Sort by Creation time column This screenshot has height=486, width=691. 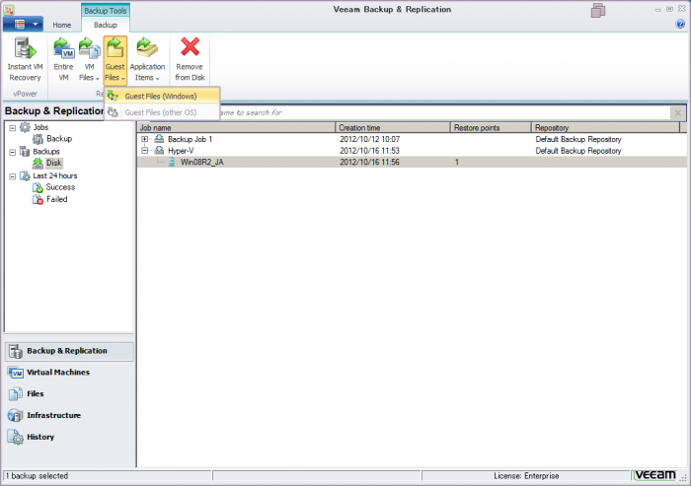tap(393, 128)
